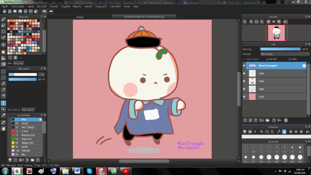
Task: Open the Chỉnh sửa(E) menu
Action: 18,6
